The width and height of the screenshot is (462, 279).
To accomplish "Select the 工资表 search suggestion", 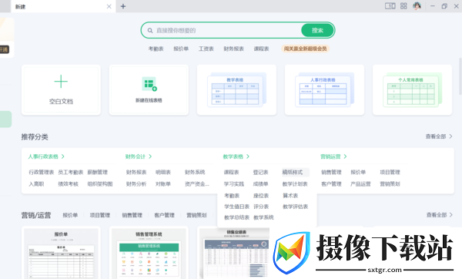I will [x=206, y=49].
